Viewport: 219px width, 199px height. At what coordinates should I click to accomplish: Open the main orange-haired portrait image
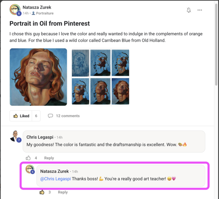pos(38,77)
